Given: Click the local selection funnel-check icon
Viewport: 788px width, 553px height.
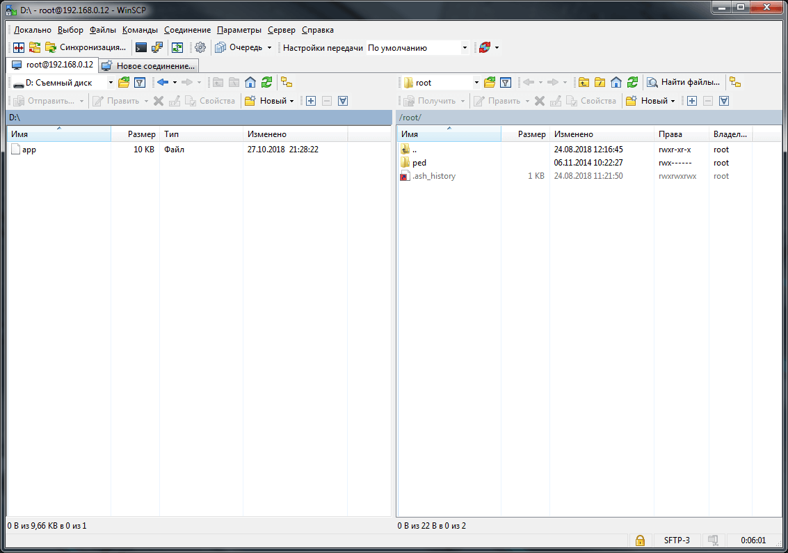Looking at the screenshot, I should click(344, 101).
